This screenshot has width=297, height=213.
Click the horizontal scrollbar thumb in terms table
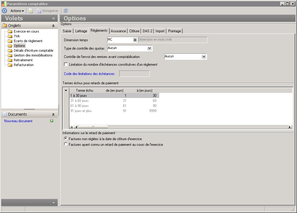93,127
